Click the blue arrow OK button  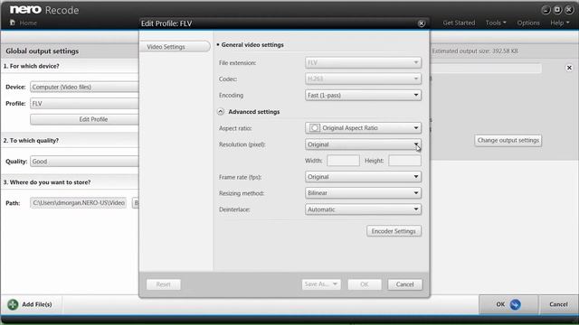508,304
